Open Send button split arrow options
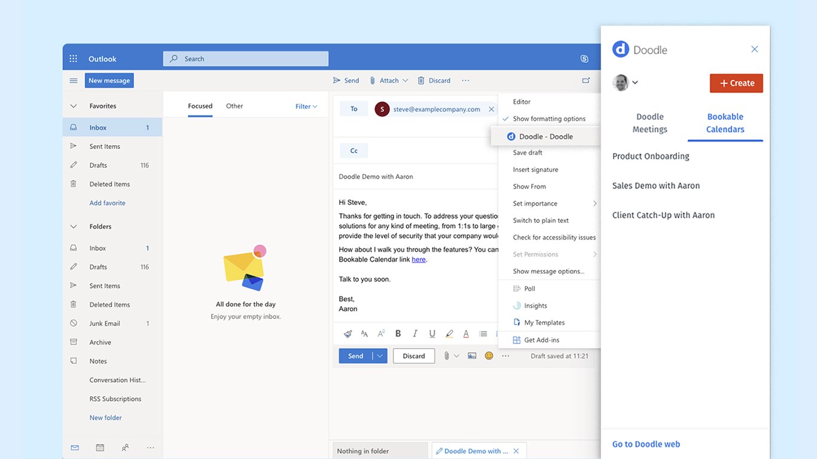 click(380, 356)
